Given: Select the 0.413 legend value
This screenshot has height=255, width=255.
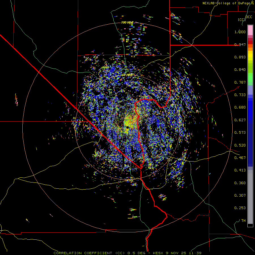Looking at the screenshot, I should 240,170.
